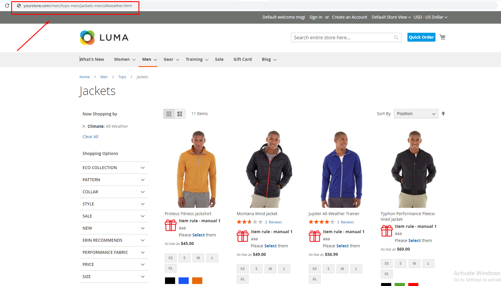Switch to grid view mode
The image size is (501, 286).
[169, 114]
